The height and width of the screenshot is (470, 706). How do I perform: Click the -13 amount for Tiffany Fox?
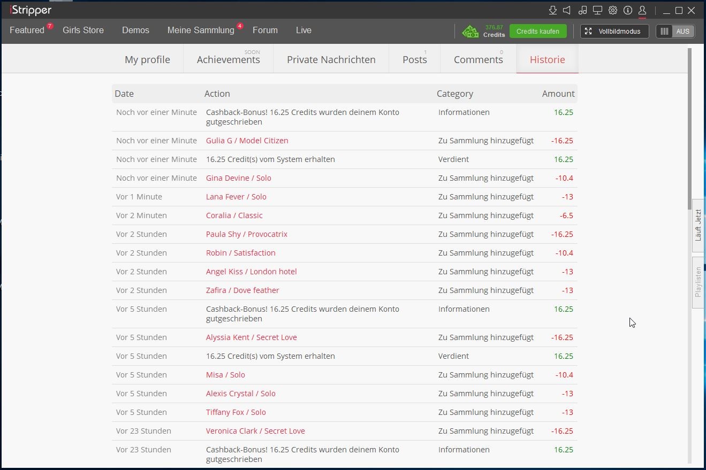[567, 412]
